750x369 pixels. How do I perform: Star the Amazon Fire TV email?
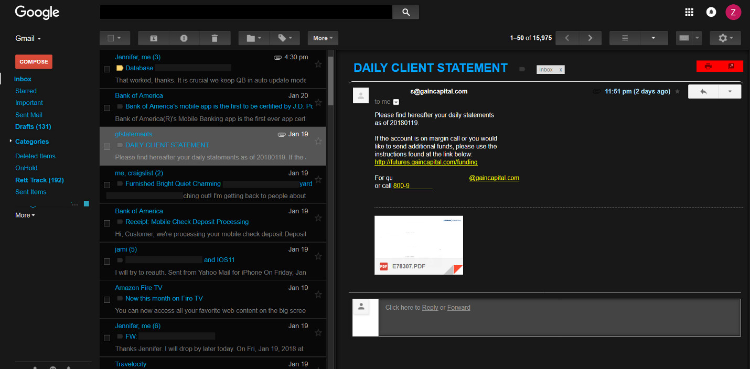[318, 295]
